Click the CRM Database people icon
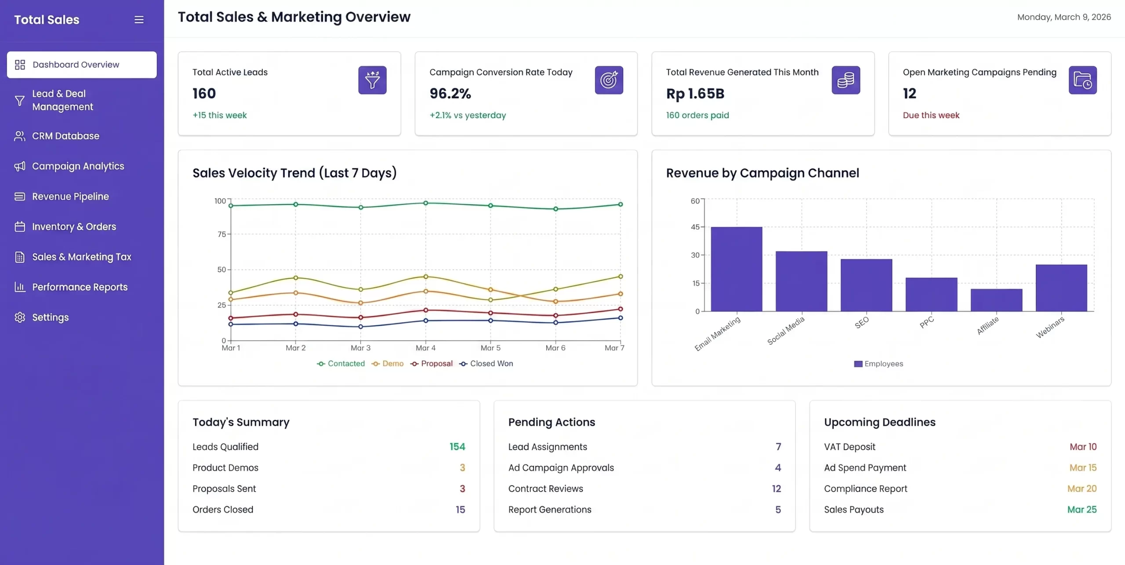Screen dimensions: 1125x565 pyautogui.click(x=20, y=136)
